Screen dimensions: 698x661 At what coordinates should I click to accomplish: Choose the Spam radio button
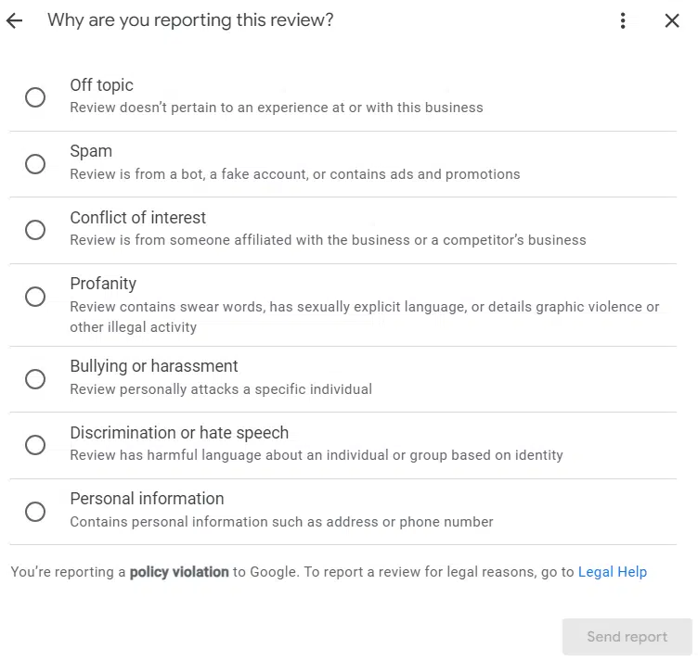tap(35, 164)
